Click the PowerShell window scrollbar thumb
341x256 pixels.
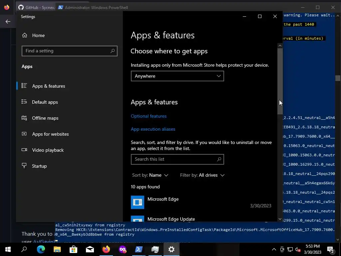338,78
